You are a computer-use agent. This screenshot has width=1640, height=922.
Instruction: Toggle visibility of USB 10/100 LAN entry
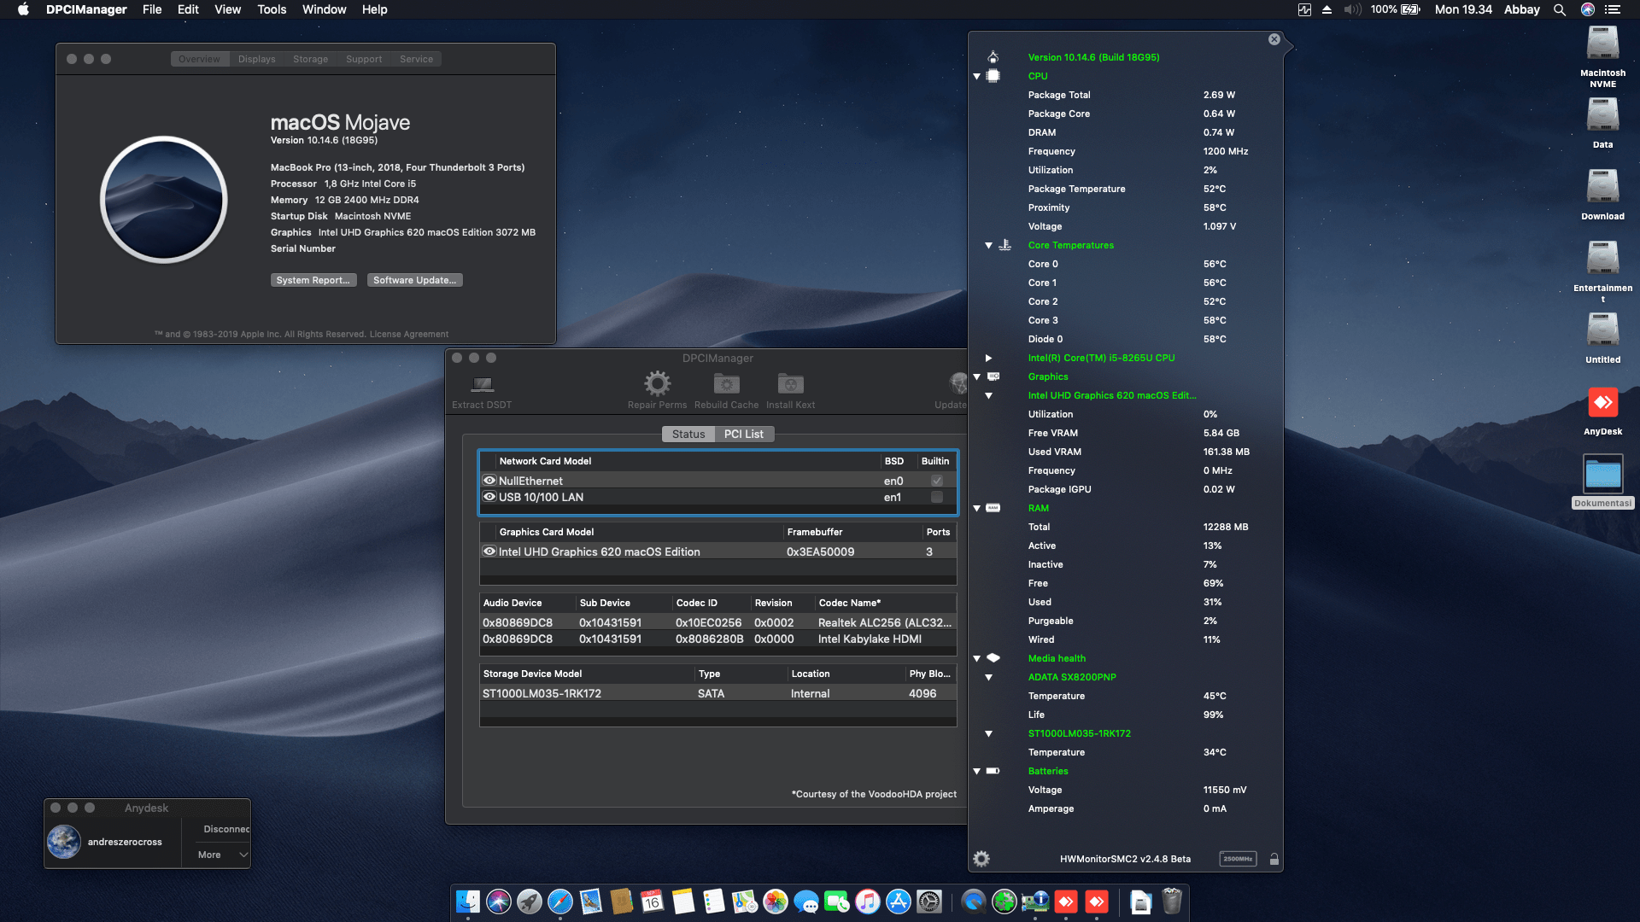click(x=489, y=497)
